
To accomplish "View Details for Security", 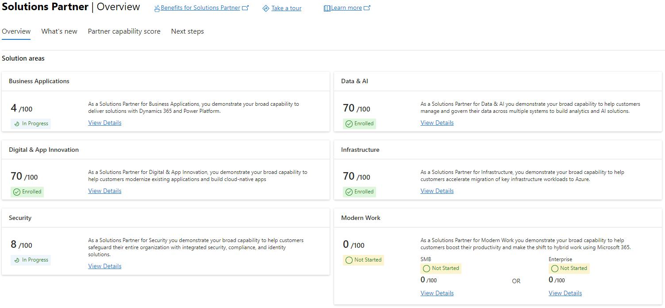I will [105, 266].
